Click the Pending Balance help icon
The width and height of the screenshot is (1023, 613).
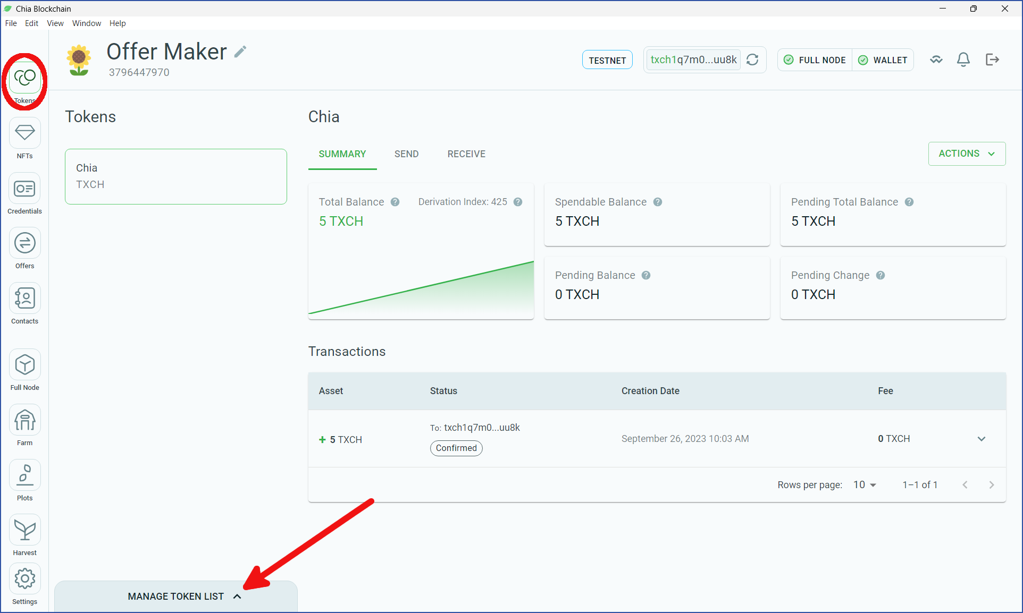pyautogui.click(x=646, y=275)
